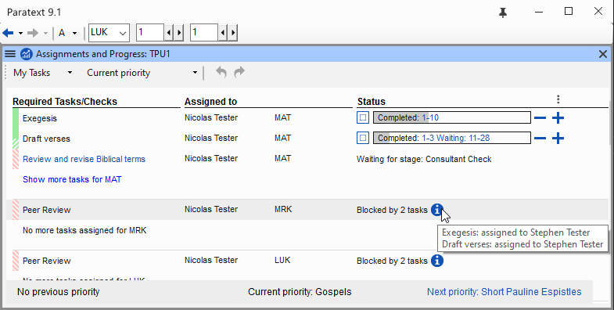The height and width of the screenshot is (310, 614).
Task: Go to next chapter arrow
Action: tap(178, 33)
